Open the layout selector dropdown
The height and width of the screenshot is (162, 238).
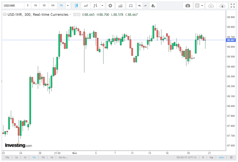(x=203, y=6)
